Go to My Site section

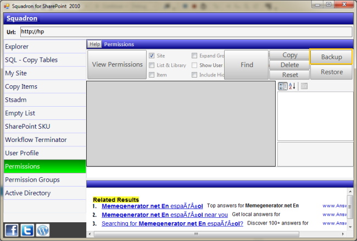pyautogui.click(x=45, y=73)
